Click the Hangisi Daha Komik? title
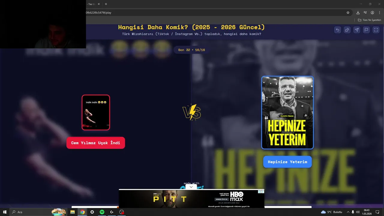 pyautogui.click(x=191, y=27)
